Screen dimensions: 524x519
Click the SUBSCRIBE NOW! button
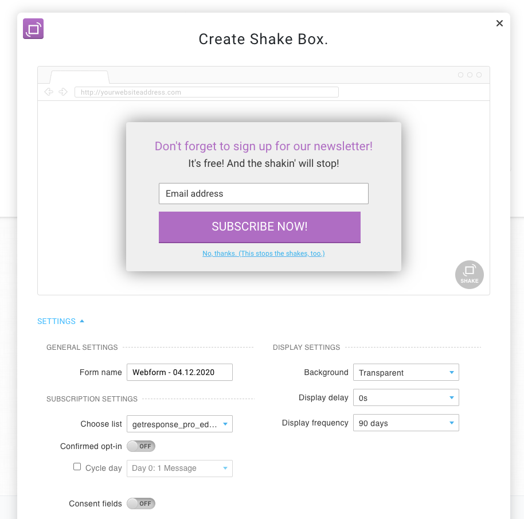tap(260, 227)
